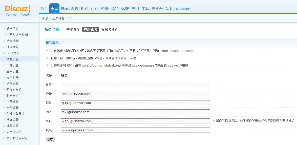
Task: Open 防灌水设置 in the sidebar
Action: 14,90
